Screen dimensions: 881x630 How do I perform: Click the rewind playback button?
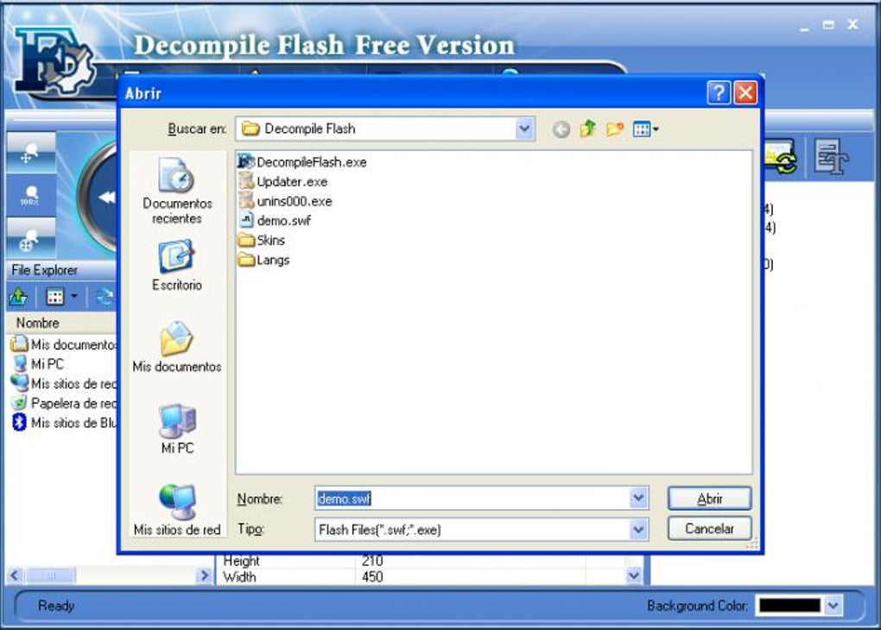[105, 197]
